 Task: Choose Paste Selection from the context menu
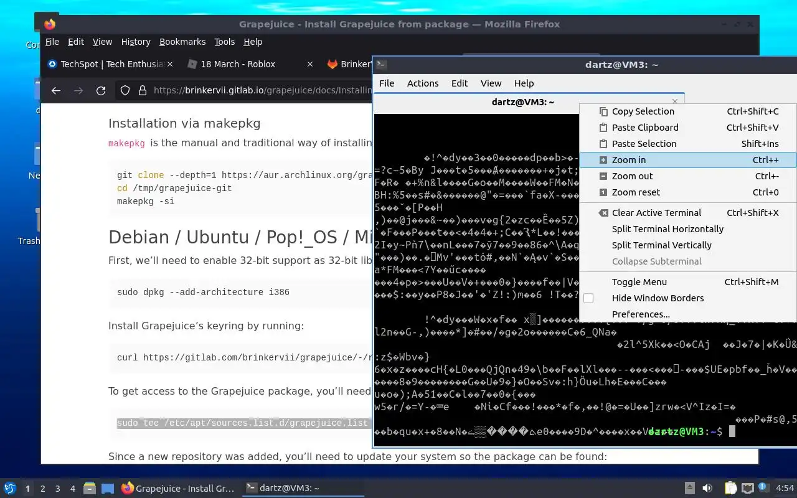tap(688, 144)
